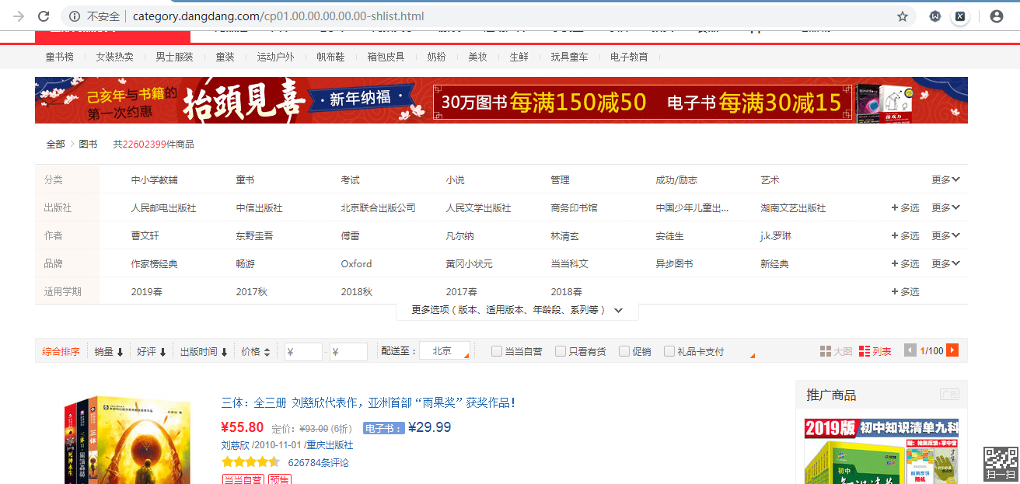Click 电子书 e-book price tag
1020x484 pixels.
click(x=383, y=428)
